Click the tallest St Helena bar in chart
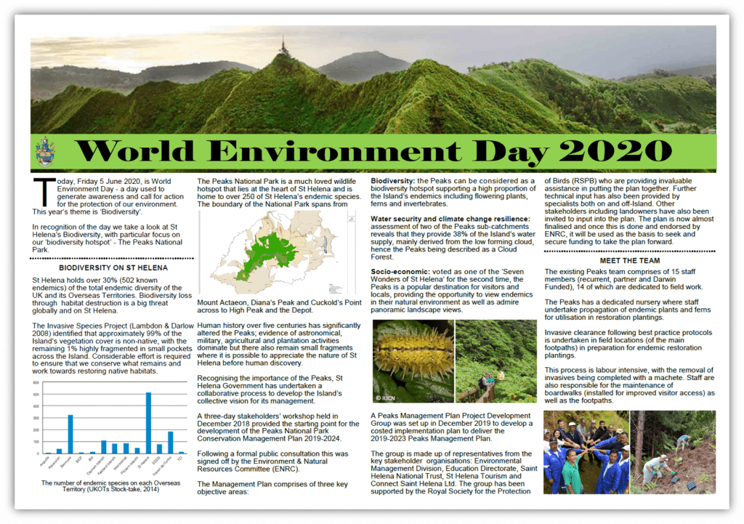Image resolution: width=744 pixels, height=524 pixels. pos(148,423)
